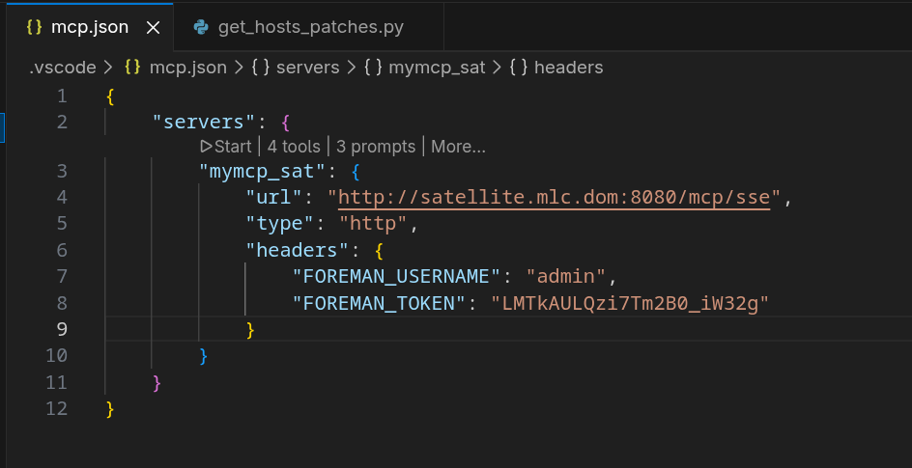
Task: Click line number 9 in the gutter
Action: (61, 329)
